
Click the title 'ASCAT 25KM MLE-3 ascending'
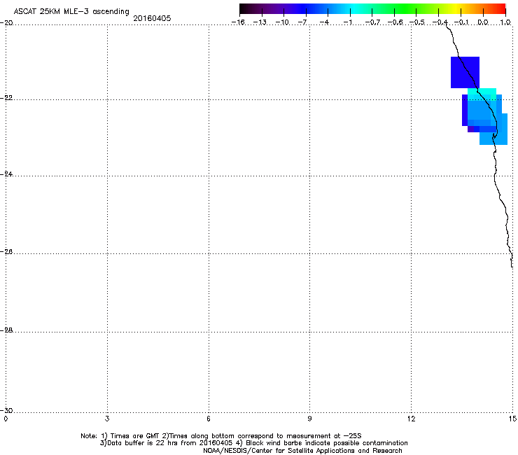click(x=71, y=12)
